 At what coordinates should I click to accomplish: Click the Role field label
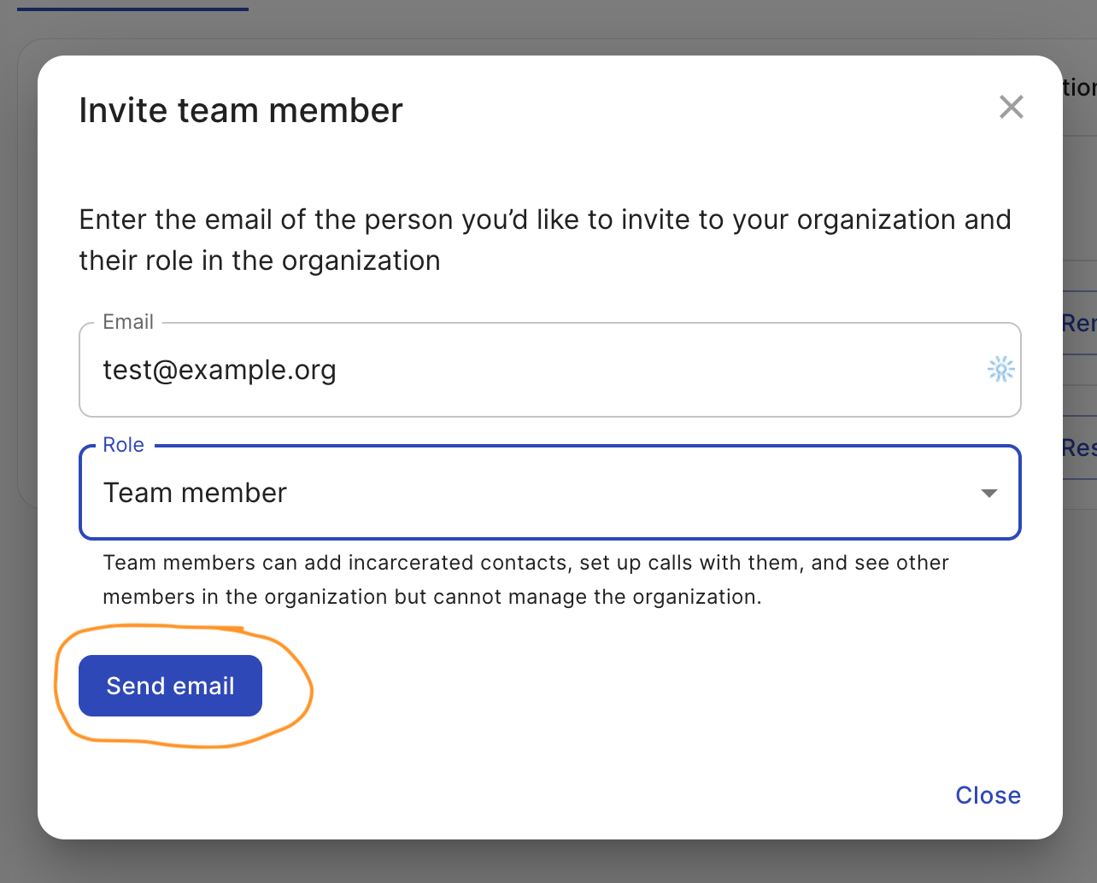pos(123,445)
